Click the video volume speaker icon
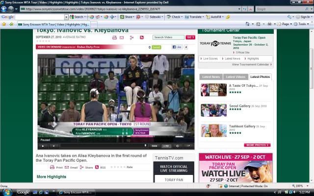The width and height of the screenshot is (314, 196). click(178, 146)
